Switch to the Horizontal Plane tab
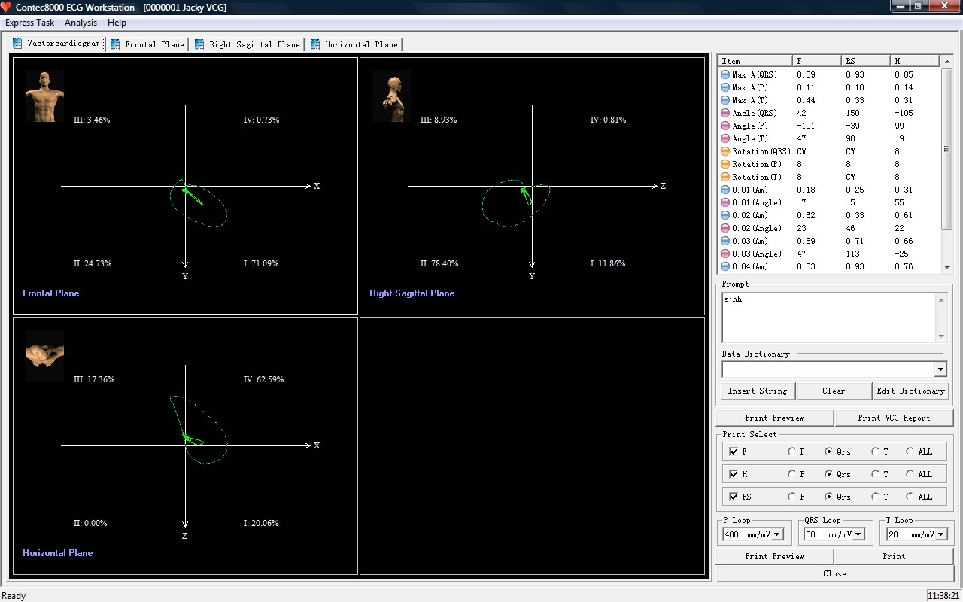Image resolution: width=963 pixels, height=602 pixels. coord(354,44)
